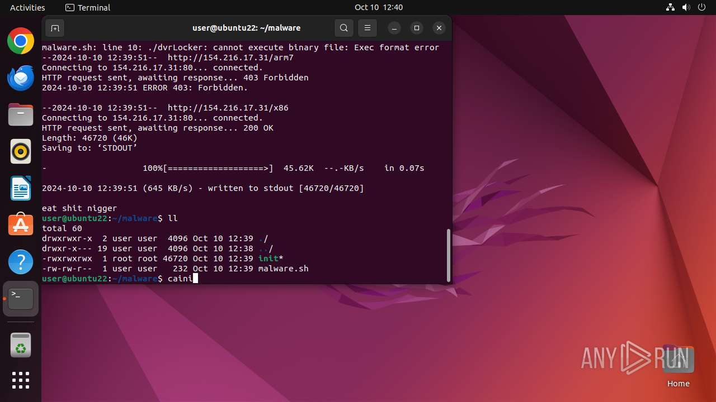Open the Activities overview

click(x=27, y=7)
